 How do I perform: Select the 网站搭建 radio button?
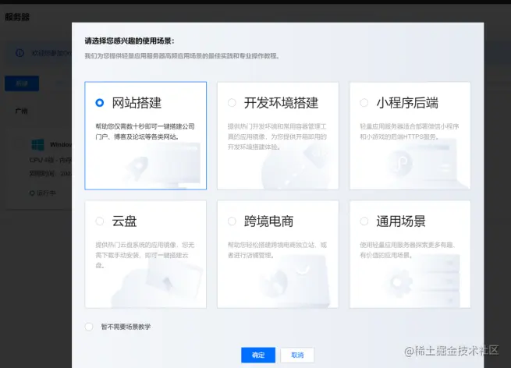(x=100, y=103)
